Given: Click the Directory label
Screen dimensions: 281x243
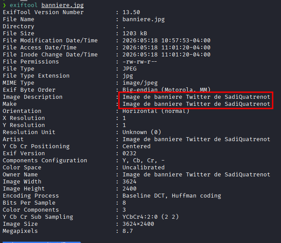Looking at the screenshot, I should click(18, 26).
